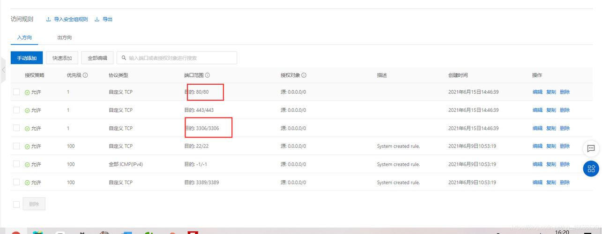Select checkbox for ICMP -1/-1 rule

[x=16, y=164]
